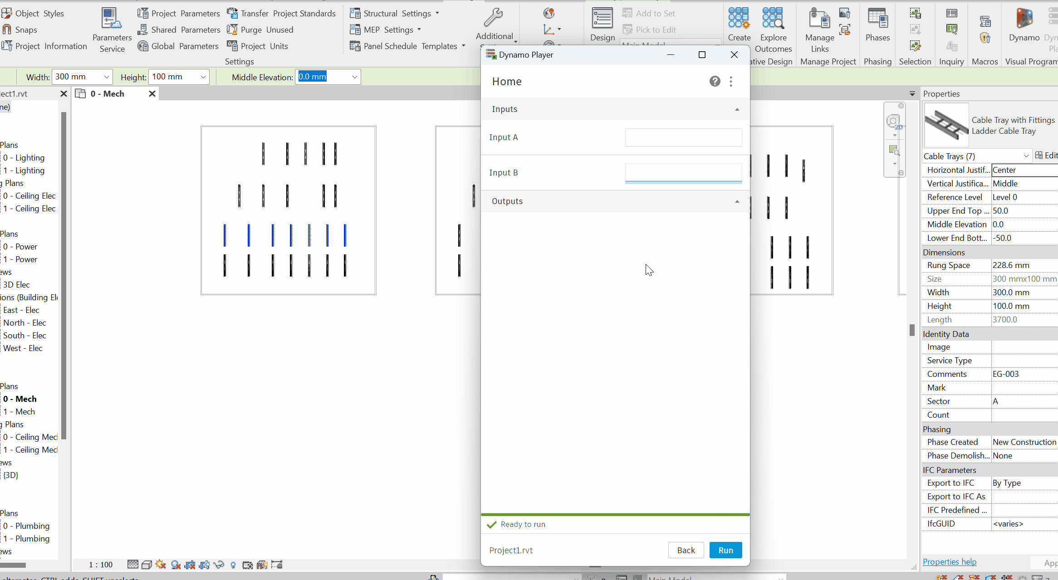Launch Dynamo visual programming
The width and height of the screenshot is (1058, 580).
[x=1024, y=25]
